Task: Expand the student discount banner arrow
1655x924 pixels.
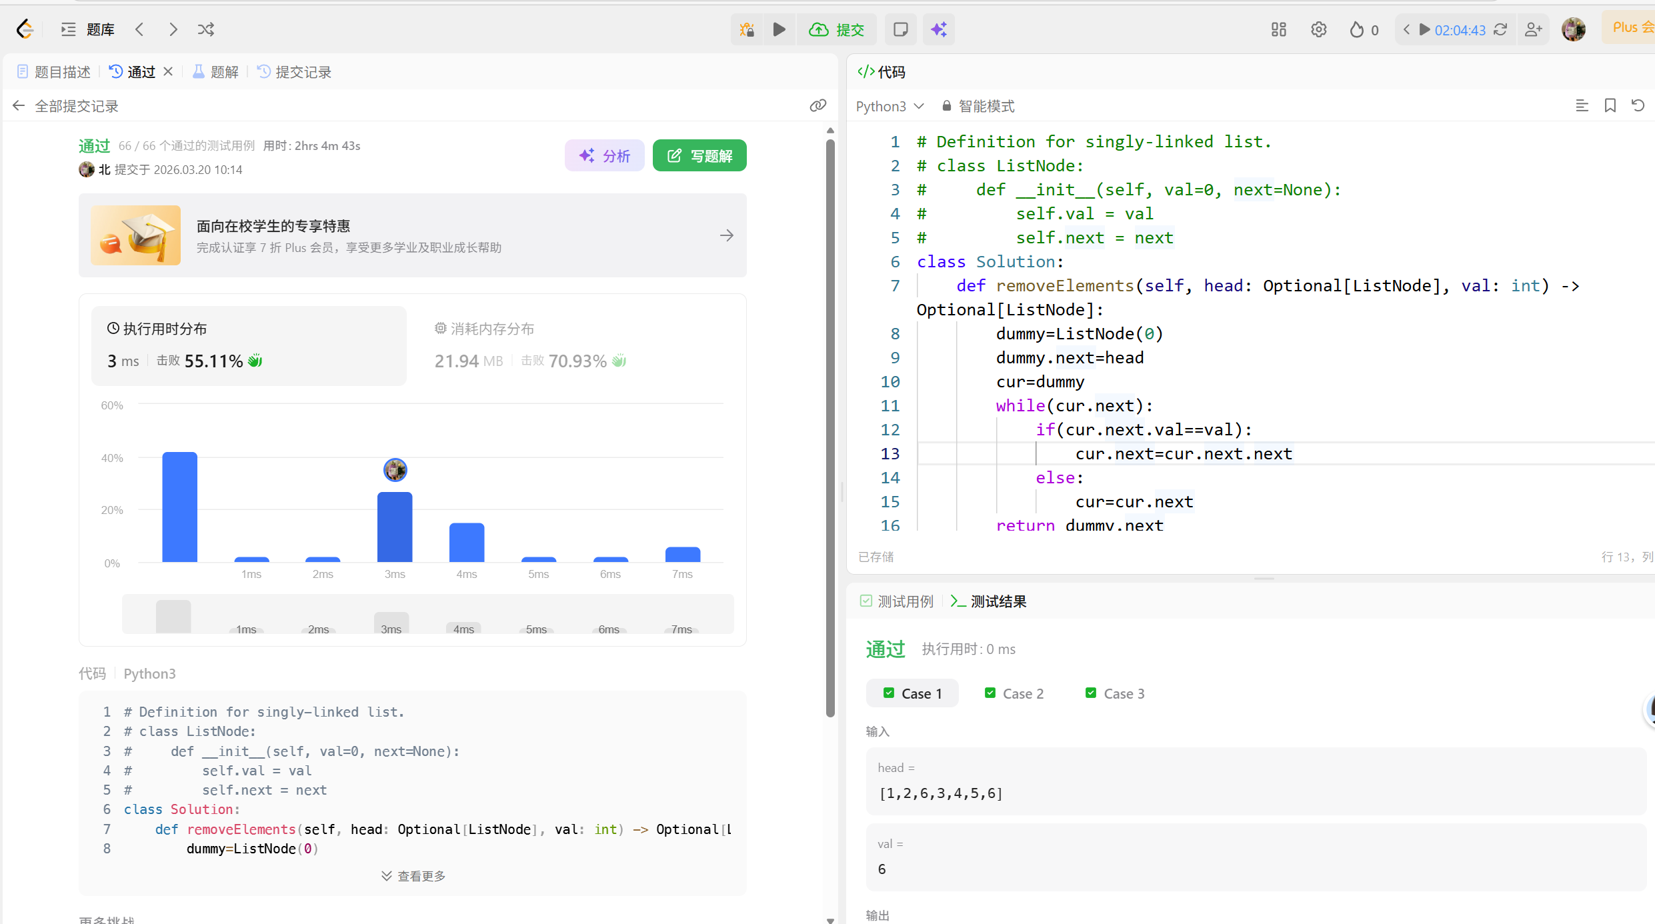Action: (727, 235)
